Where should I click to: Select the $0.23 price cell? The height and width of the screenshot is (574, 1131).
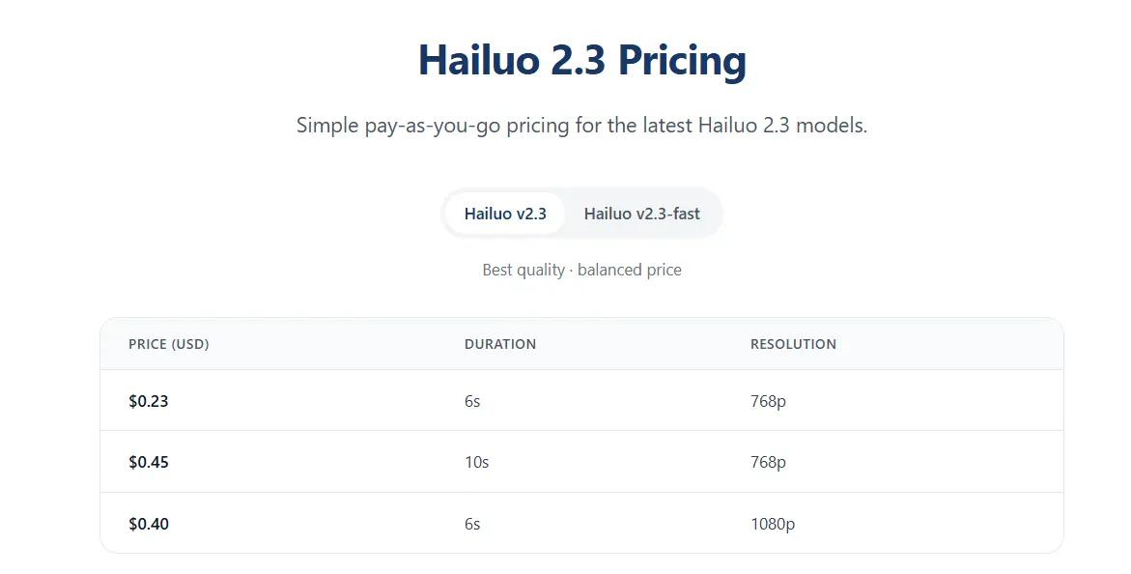(x=149, y=401)
